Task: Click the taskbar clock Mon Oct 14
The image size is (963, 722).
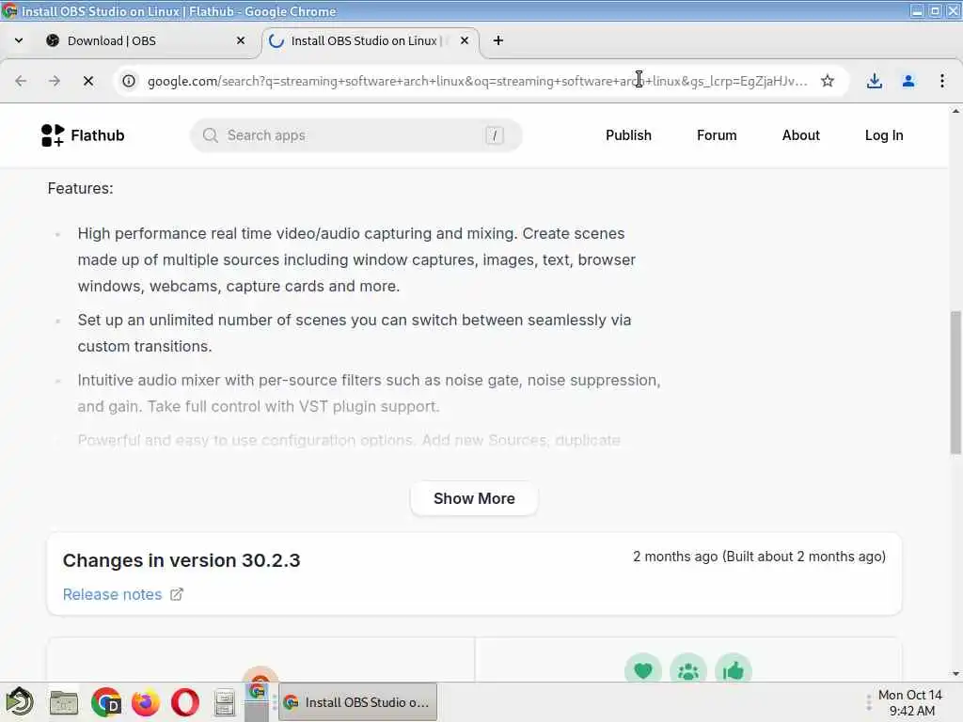Action: (910, 702)
